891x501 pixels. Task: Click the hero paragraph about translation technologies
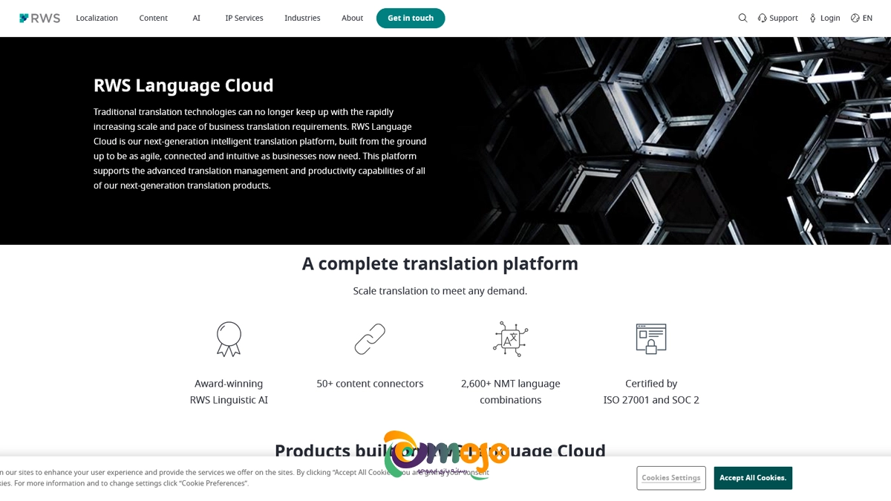tap(260, 148)
